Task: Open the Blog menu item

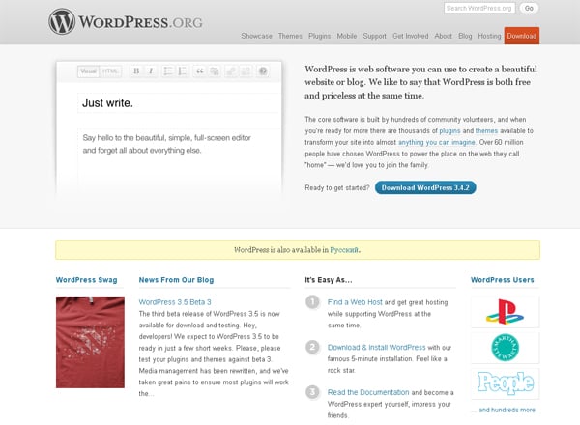Action: pyautogui.click(x=465, y=36)
